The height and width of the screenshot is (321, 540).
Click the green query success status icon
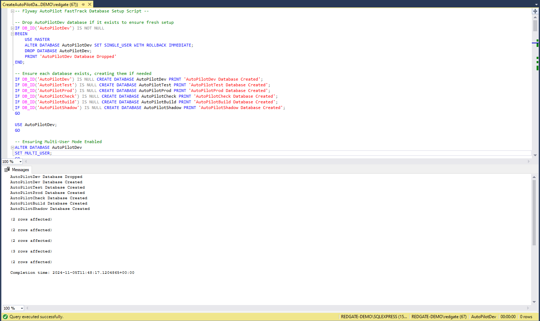click(5, 317)
